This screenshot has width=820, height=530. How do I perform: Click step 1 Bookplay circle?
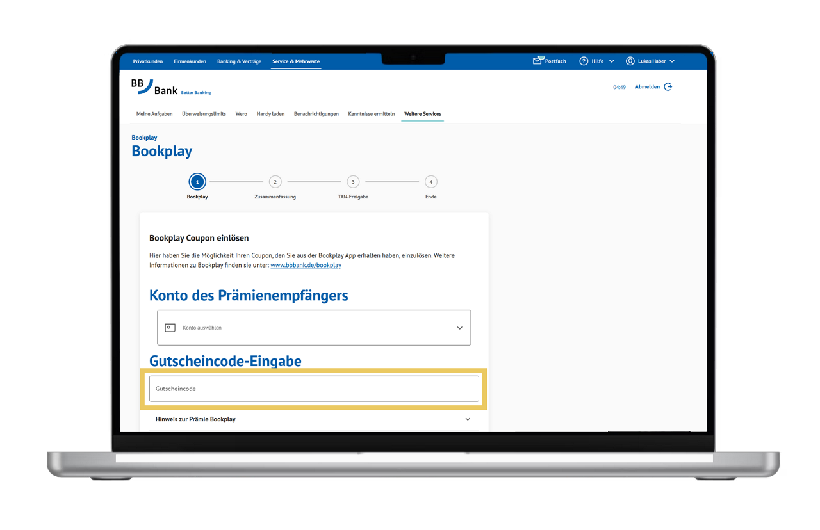pos(197,182)
